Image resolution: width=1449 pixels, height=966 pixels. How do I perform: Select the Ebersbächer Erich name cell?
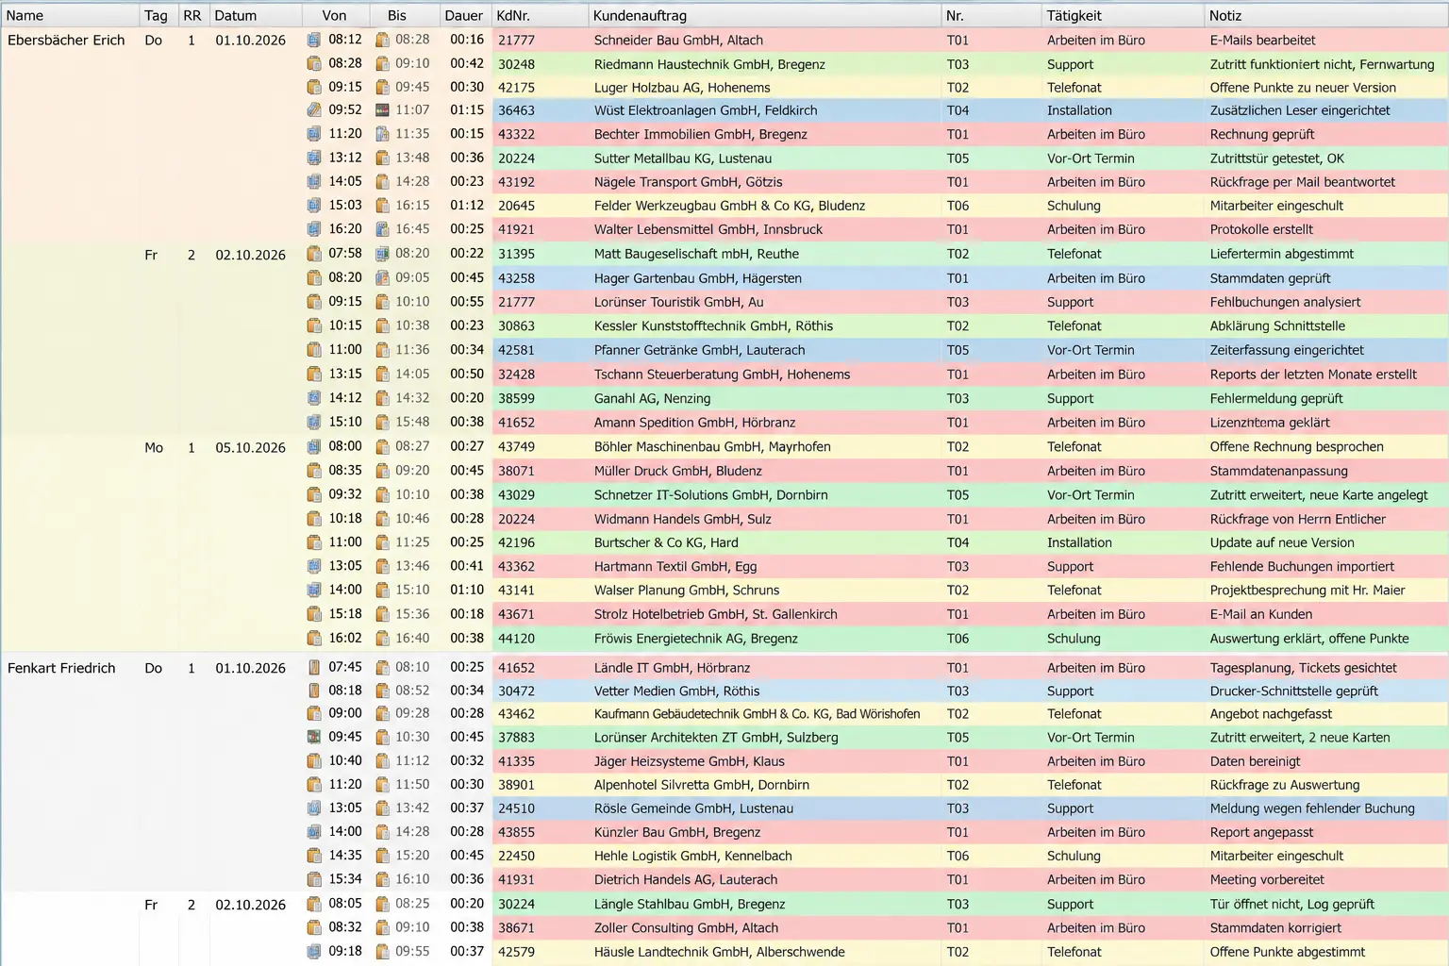pos(66,40)
